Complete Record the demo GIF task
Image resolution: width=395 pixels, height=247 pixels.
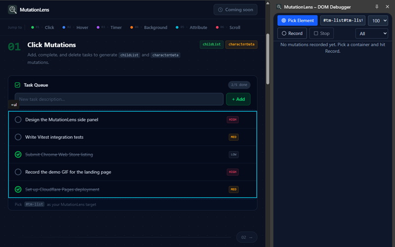[18, 172]
